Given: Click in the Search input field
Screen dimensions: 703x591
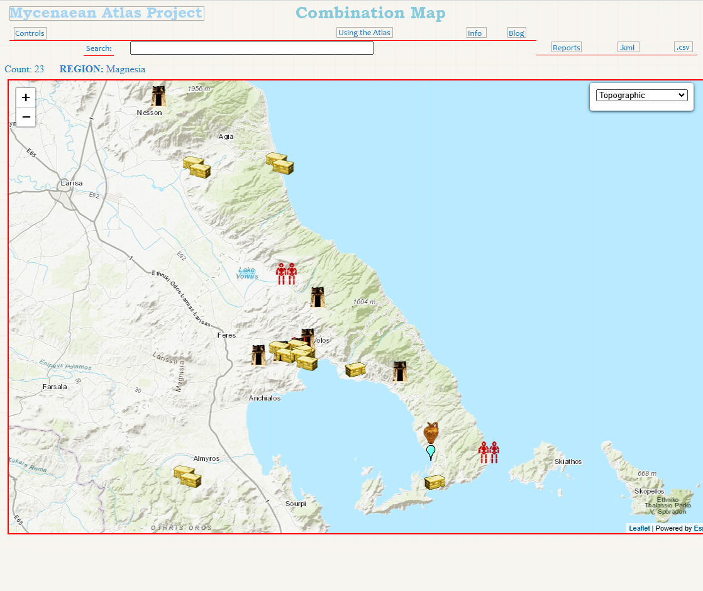Looking at the screenshot, I should click(x=252, y=48).
